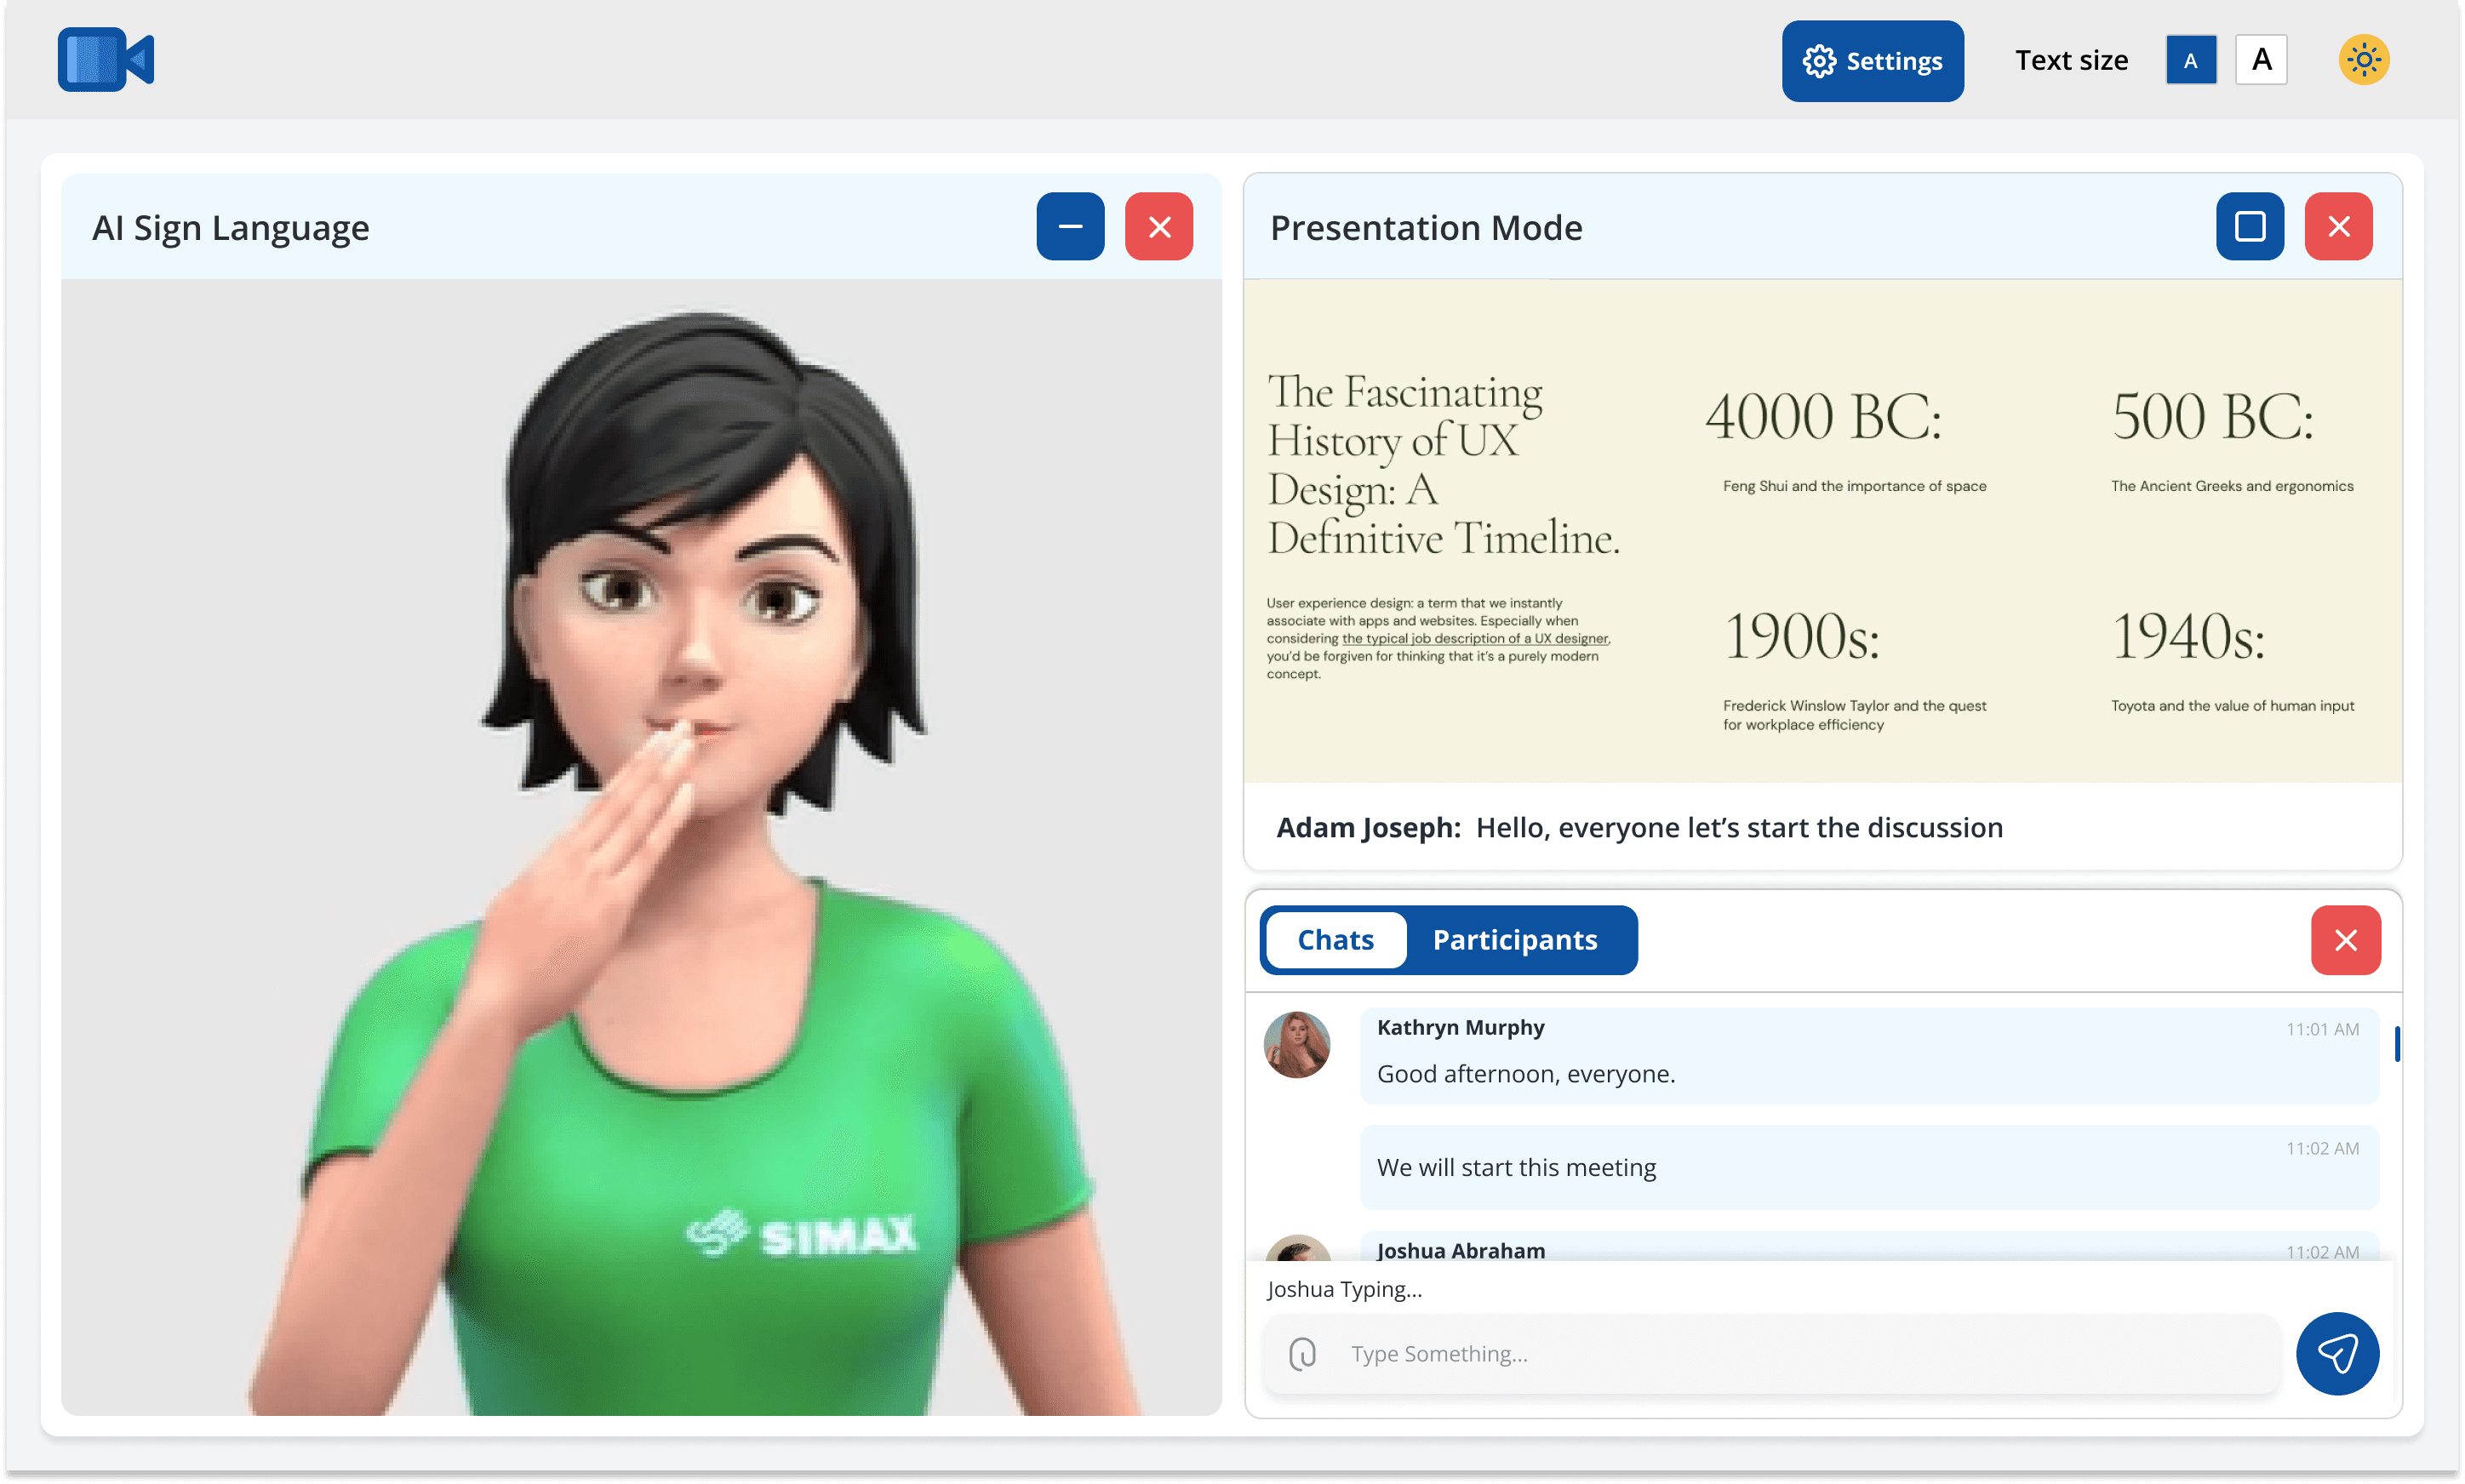The width and height of the screenshot is (2465, 1484).
Task: Select the small text size option
Action: pyautogui.click(x=2190, y=60)
